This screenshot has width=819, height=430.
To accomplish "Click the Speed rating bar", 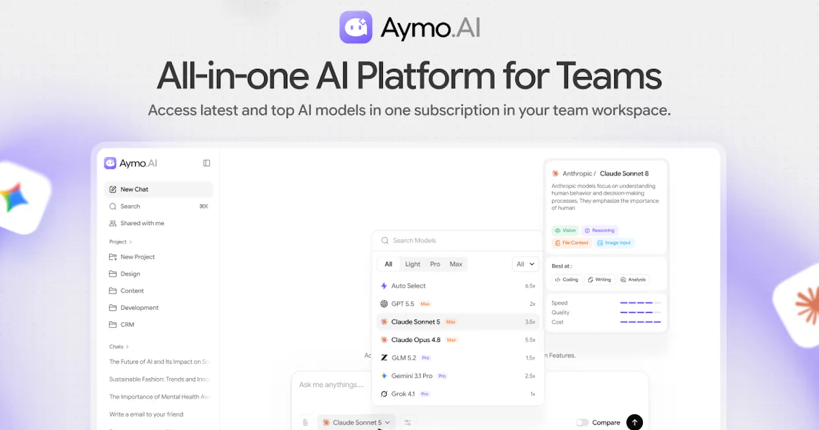I will (x=640, y=302).
